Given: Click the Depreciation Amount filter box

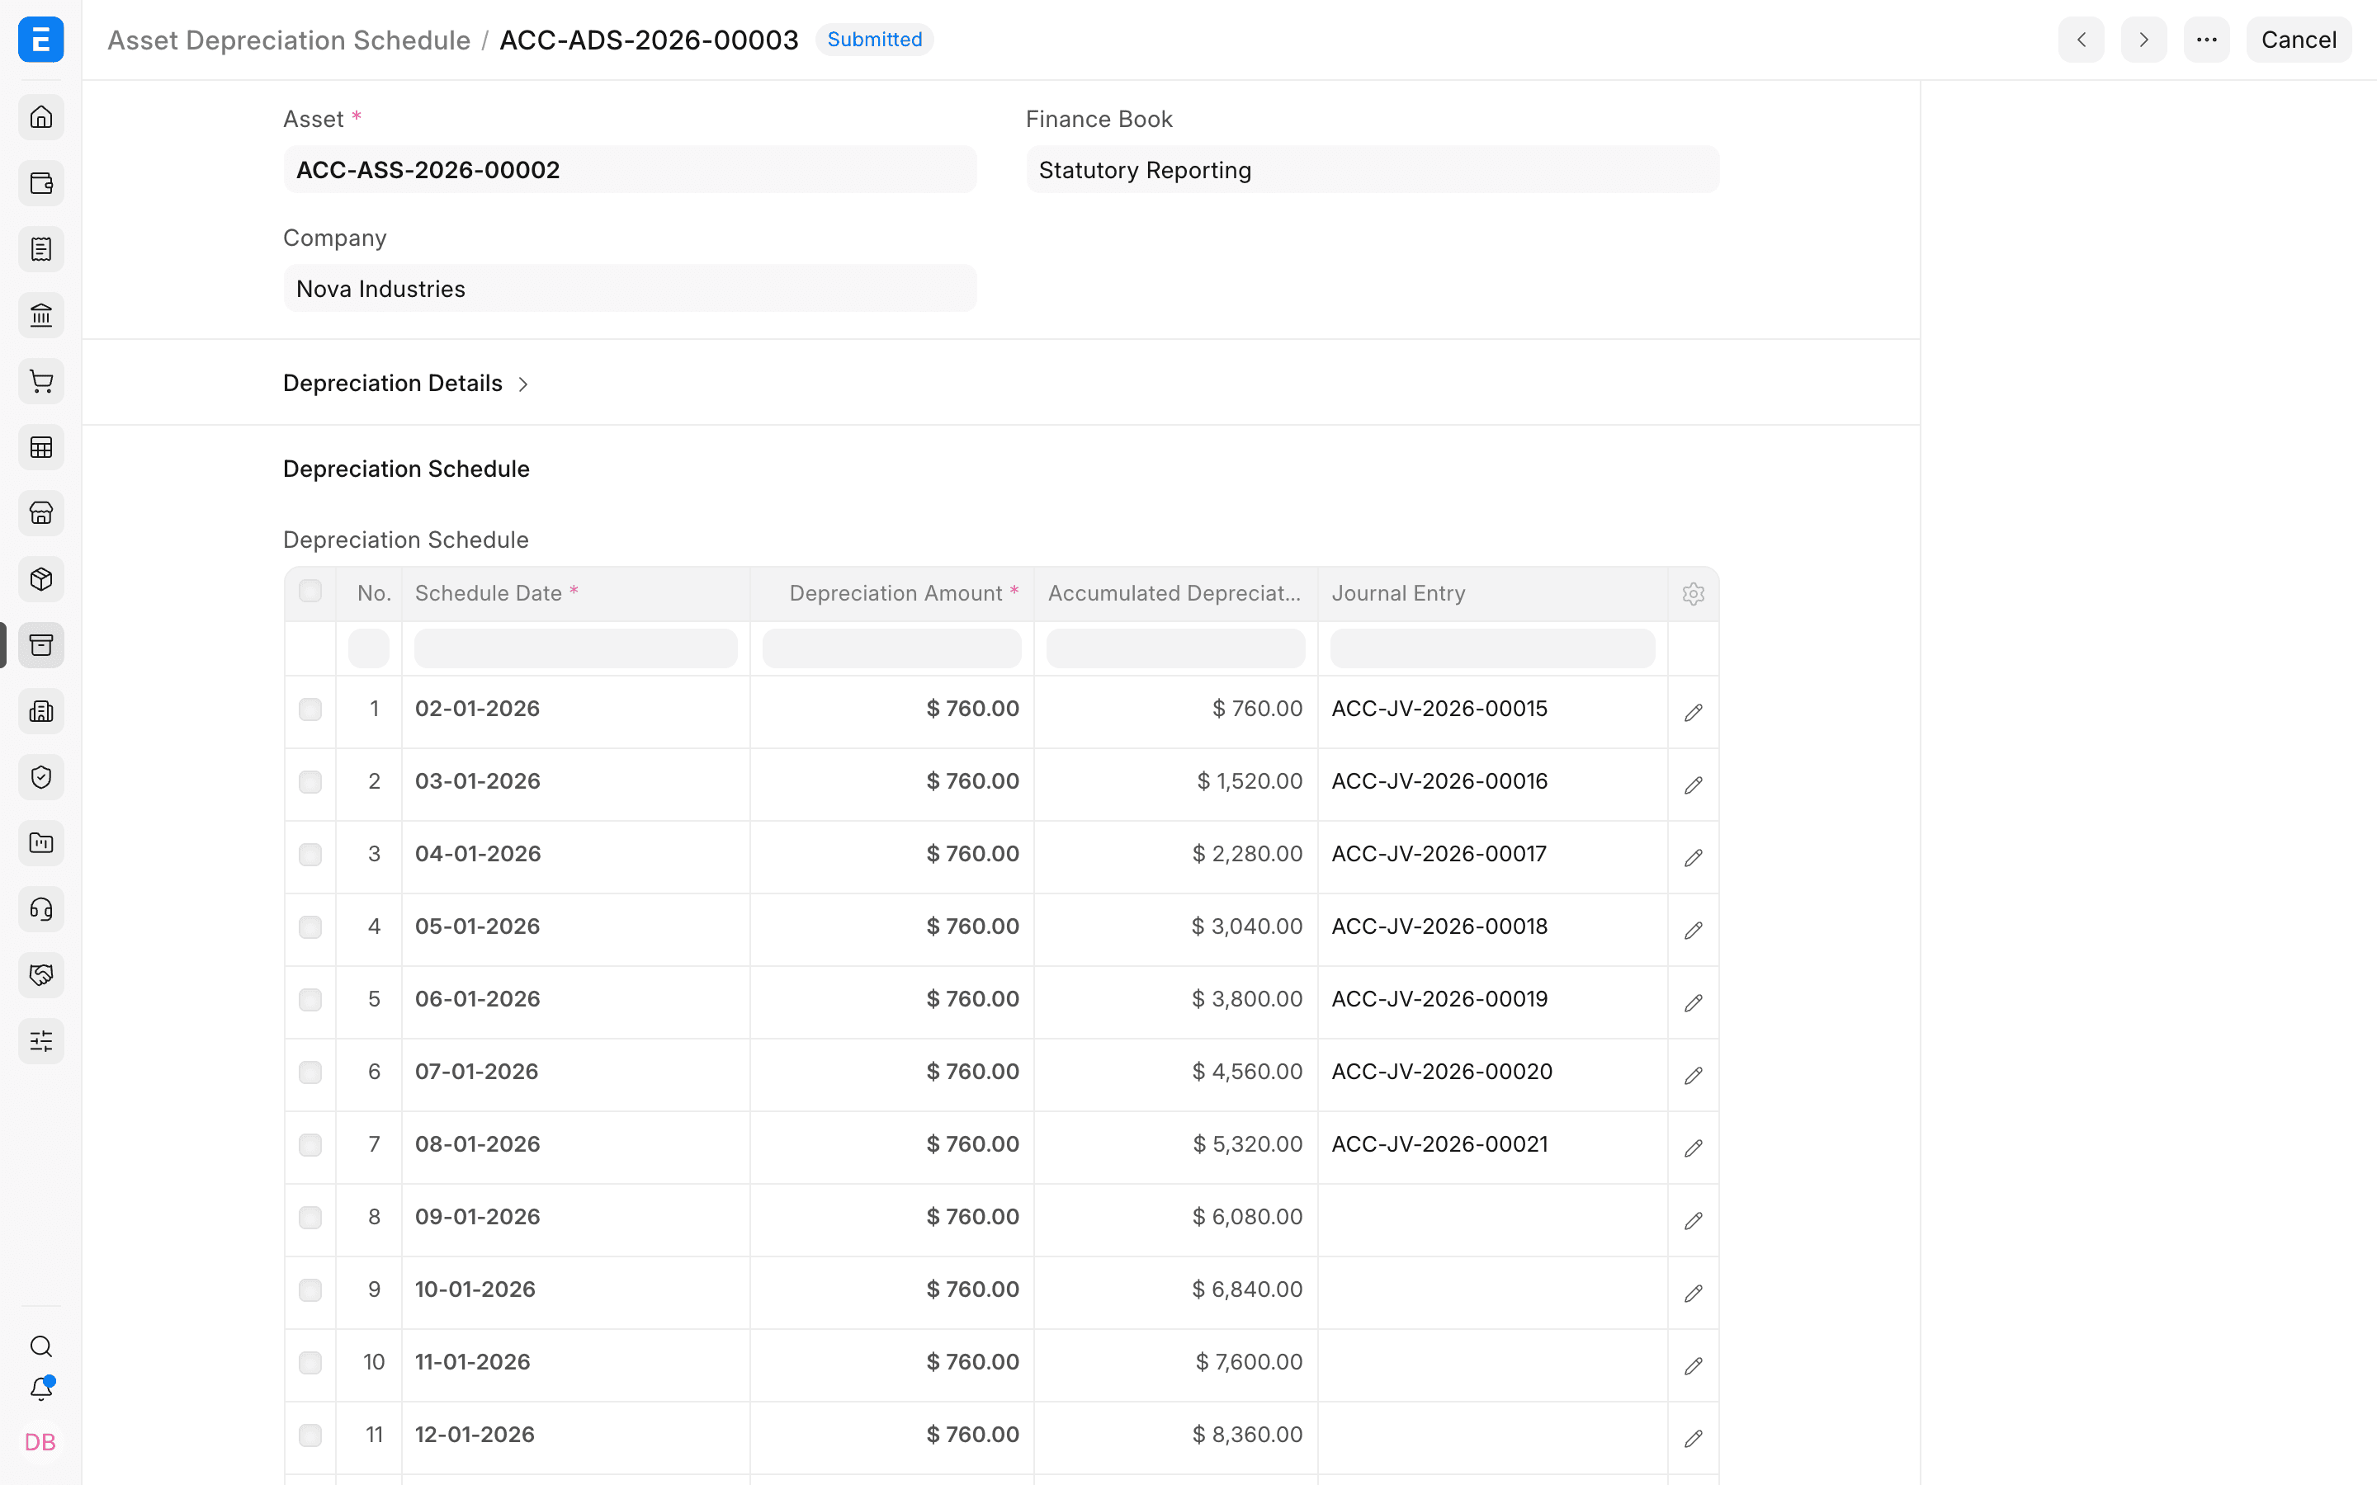Looking at the screenshot, I should 892,648.
